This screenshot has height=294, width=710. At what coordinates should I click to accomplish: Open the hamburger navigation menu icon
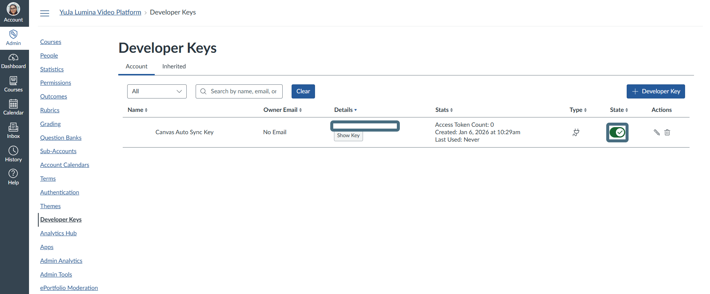[x=45, y=13]
